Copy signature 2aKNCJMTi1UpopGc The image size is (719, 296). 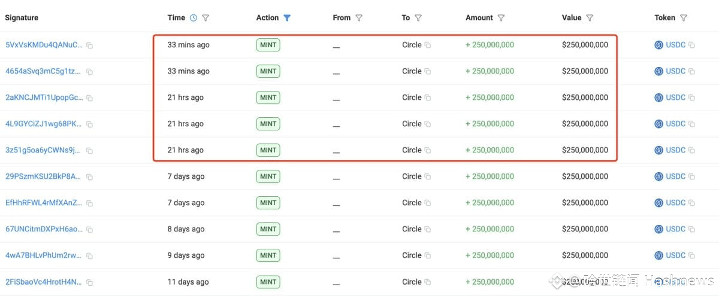[x=89, y=98]
